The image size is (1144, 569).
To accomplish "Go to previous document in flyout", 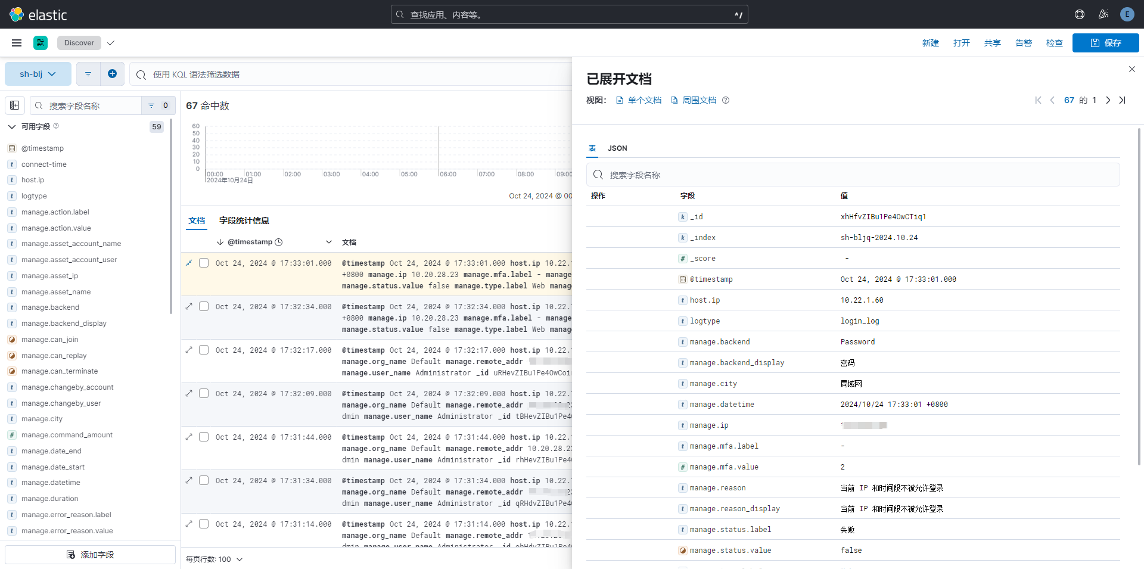I will [x=1052, y=100].
